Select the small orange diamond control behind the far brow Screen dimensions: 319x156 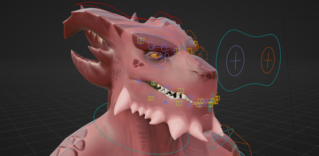point(203,48)
